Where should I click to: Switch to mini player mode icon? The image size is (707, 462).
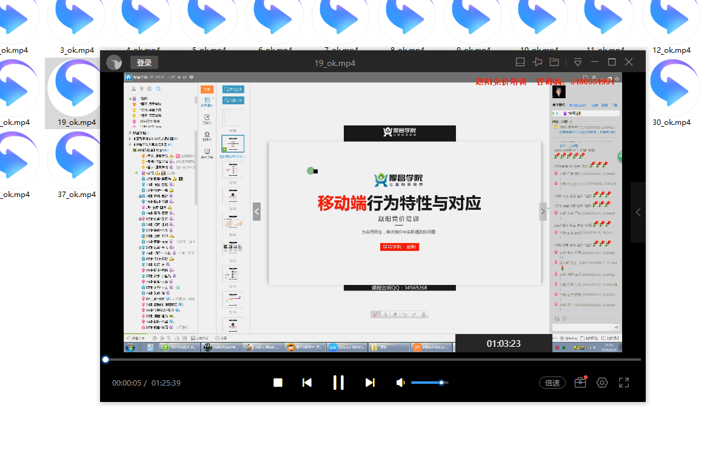[520, 62]
